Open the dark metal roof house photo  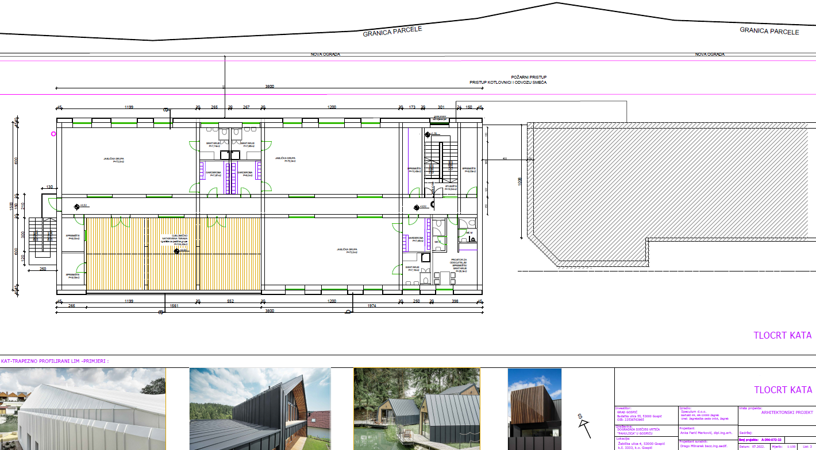pos(260,409)
